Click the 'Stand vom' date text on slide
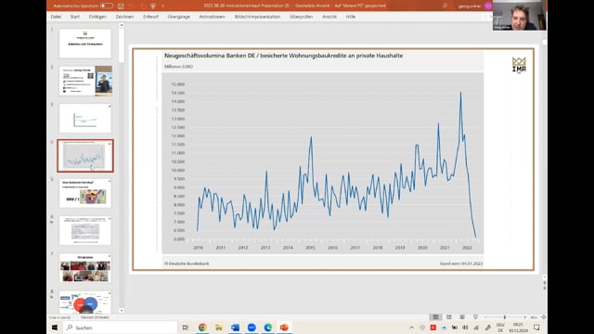The image size is (594, 334). coord(461,263)
